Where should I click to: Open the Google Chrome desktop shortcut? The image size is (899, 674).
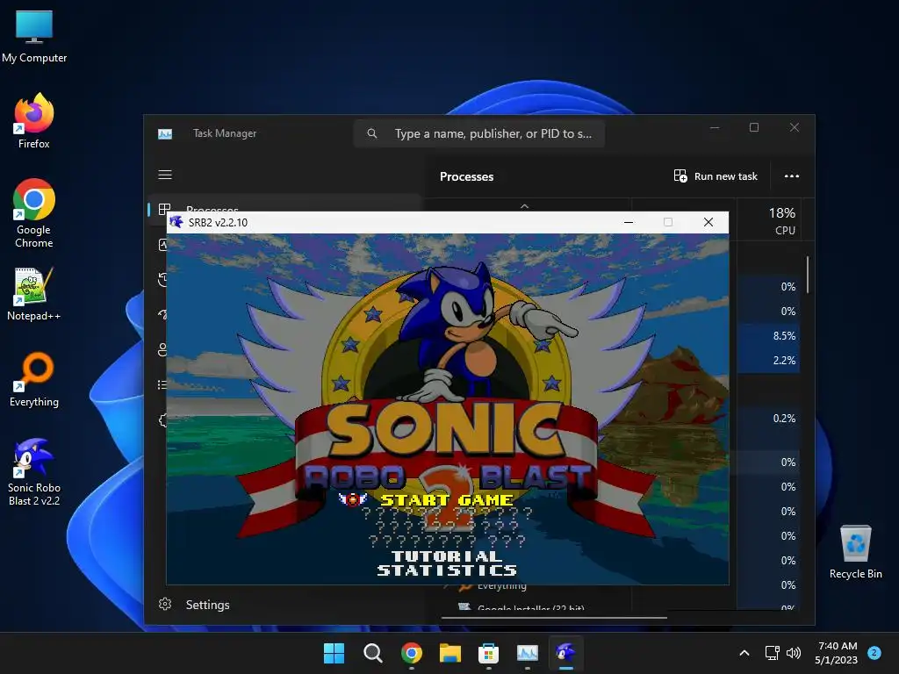[34, 214]
